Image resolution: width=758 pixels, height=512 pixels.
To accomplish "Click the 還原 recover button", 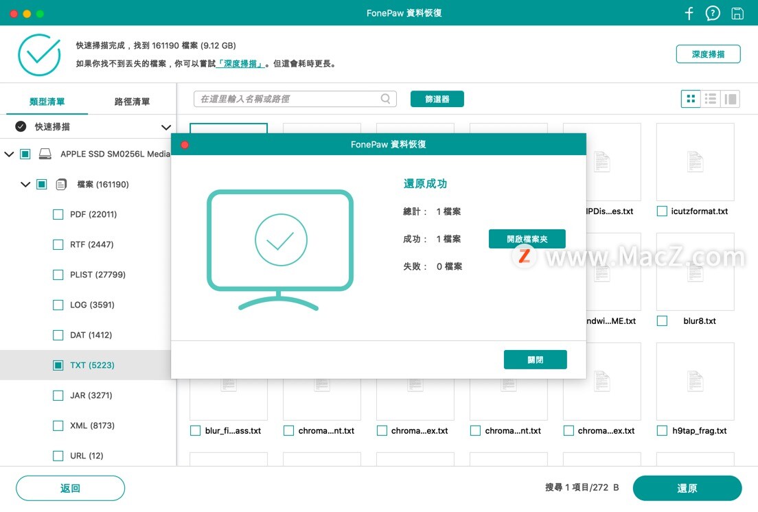I will tap(687, 489).
